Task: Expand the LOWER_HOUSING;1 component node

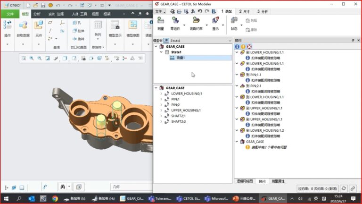Action: pyautogui.click(x=161, y=93)
